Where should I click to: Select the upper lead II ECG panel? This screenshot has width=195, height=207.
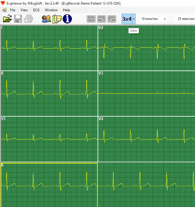49,93
